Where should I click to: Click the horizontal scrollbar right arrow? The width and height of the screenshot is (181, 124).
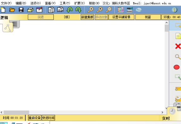click(x=162, y=112)
